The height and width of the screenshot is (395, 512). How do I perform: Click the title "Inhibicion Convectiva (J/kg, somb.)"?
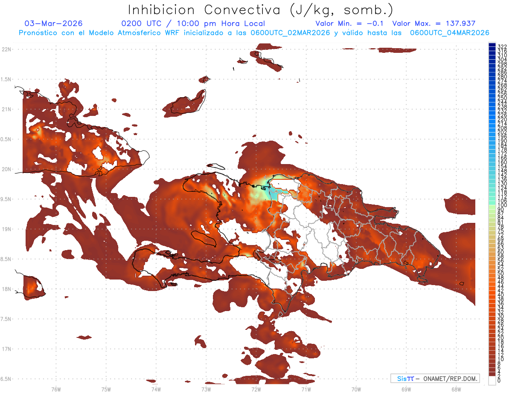tap(261, 10)
